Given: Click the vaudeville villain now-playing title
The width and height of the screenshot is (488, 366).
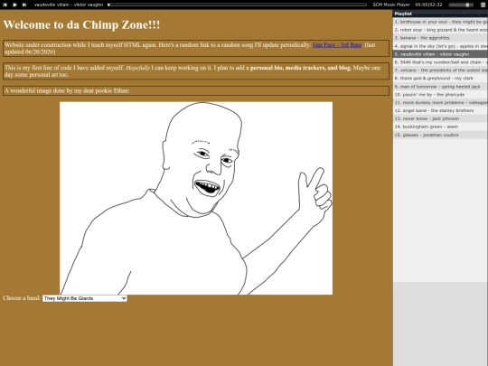Looking at the screenshot, I should pos(68,5).
